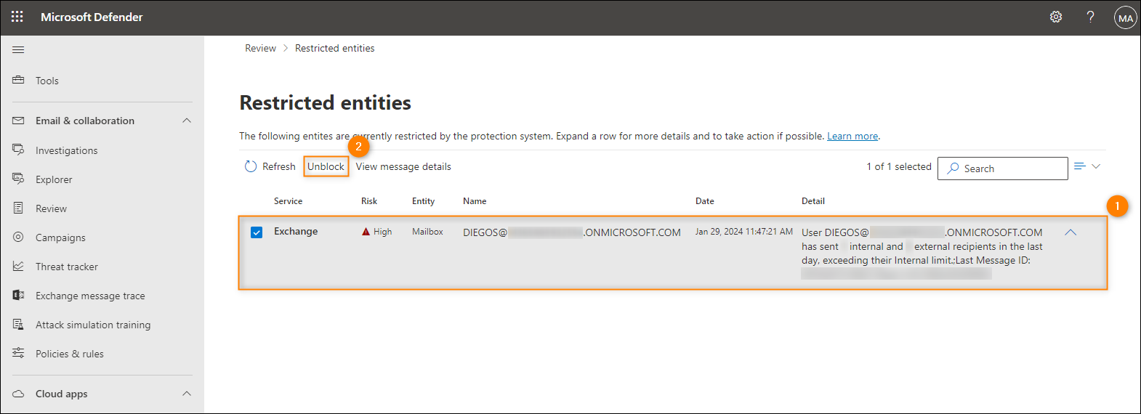Uncheck the Exchange row checkbox
This screenshot has height=414, width=1141.
click(x=257, y=232)
